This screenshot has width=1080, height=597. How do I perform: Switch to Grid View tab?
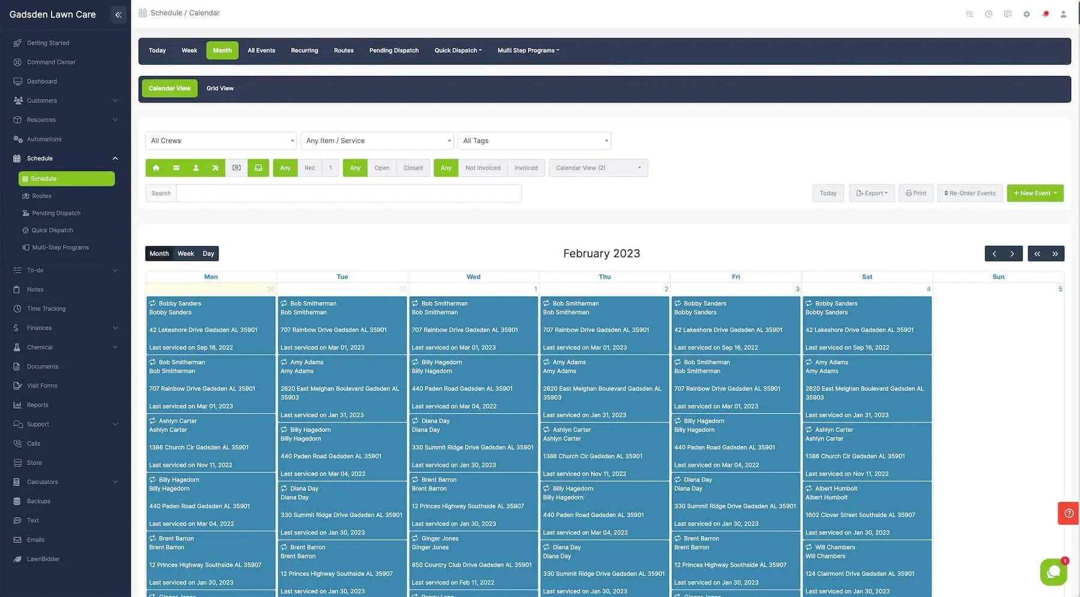coord(220,88)
